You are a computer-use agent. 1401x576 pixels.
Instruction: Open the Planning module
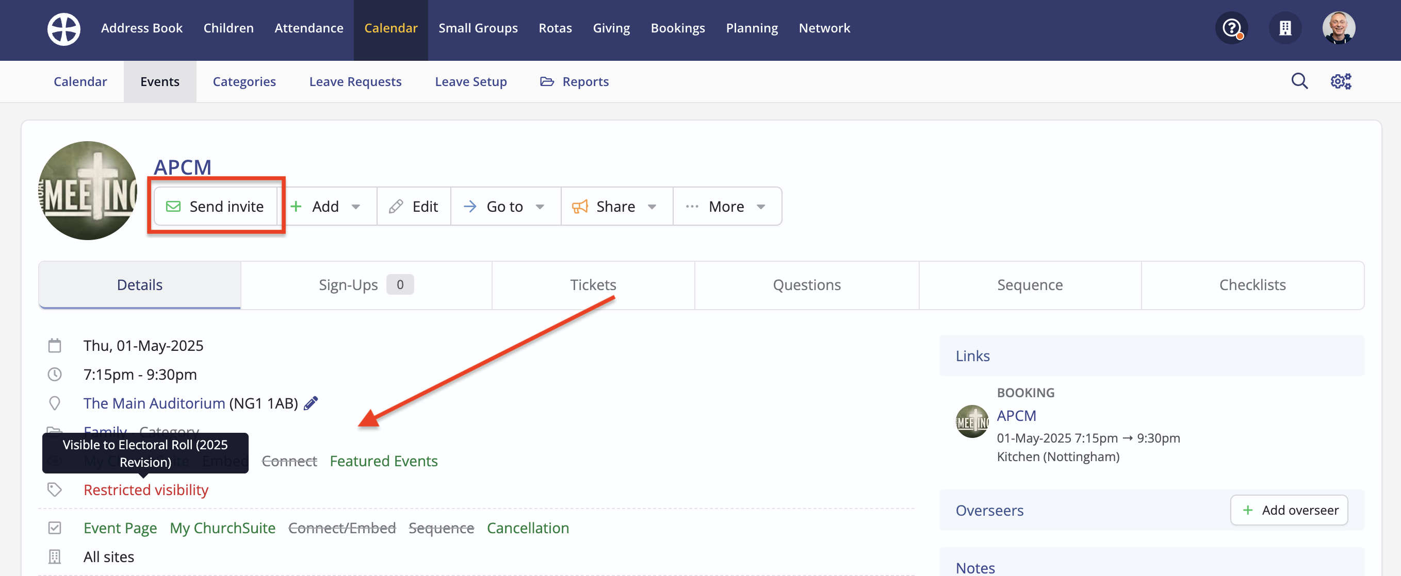pyautogui.click(x=752, y=28)
